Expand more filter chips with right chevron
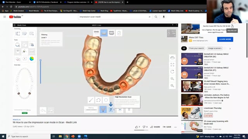 (230, 49)
